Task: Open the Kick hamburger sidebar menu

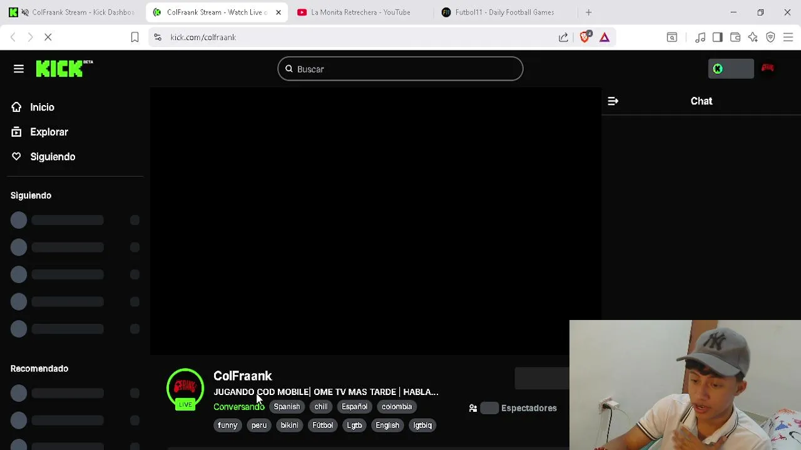Action: (x=19, y=69)
